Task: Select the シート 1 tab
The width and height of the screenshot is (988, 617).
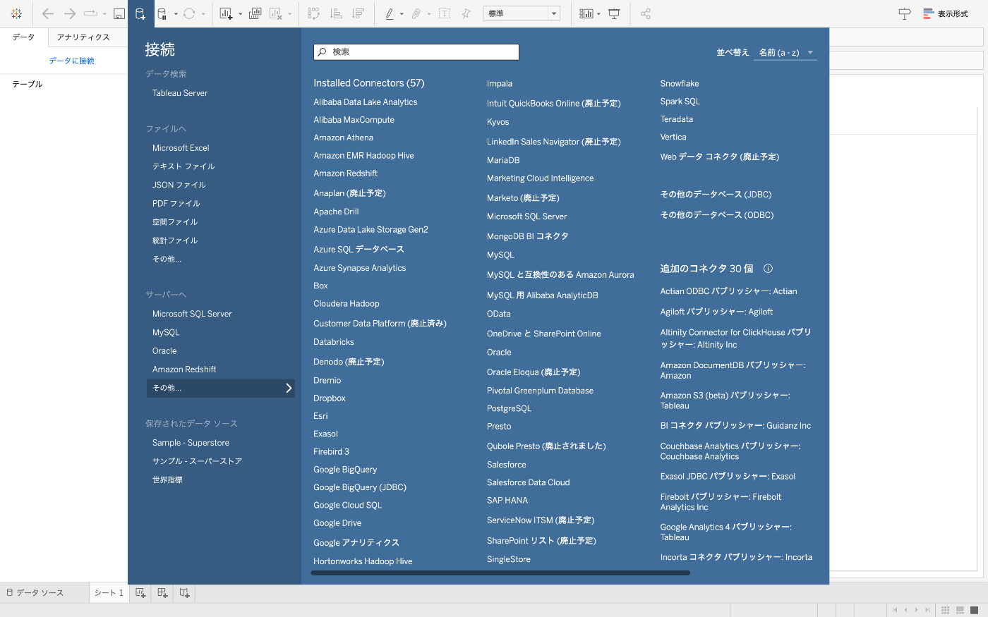Action: (x=109, y=593)
